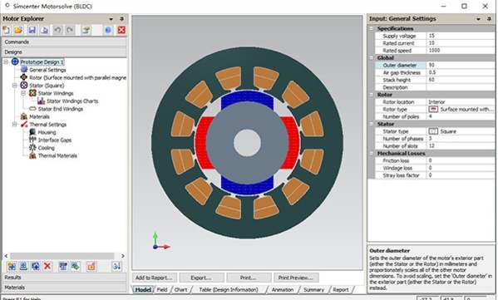Click the red X exit icon in toolbar
Viewport: 498px width, 300px height.
click(121, 30)
